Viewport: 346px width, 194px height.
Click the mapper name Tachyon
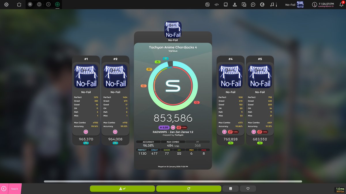coord(179,135)
